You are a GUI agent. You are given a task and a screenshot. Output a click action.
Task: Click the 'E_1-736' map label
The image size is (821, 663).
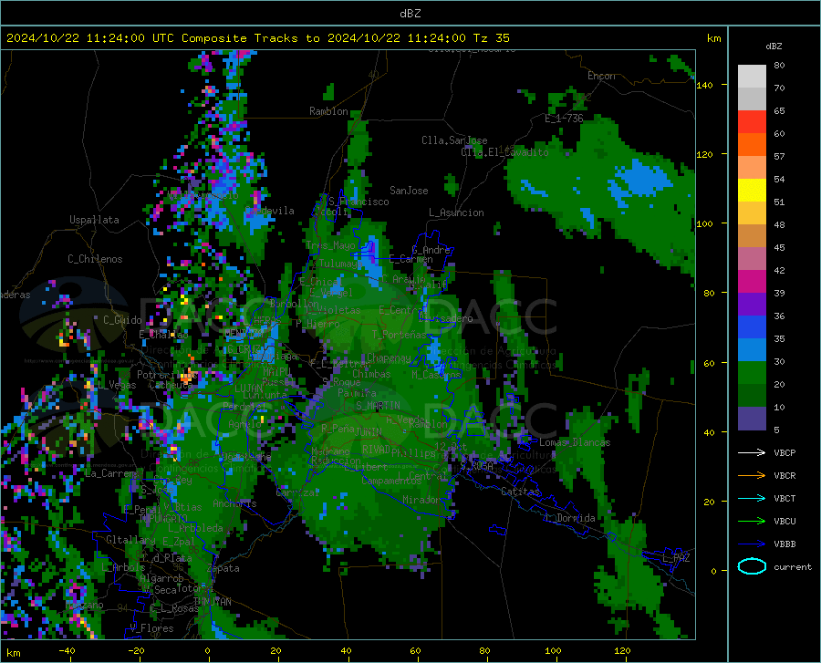[564, 119]
